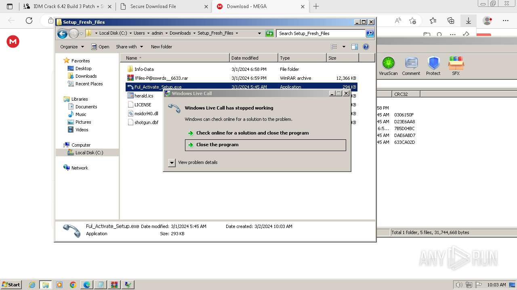Expand view options dropdown arrow
Screen dimensions: 517x290
[x=344, y=47]
